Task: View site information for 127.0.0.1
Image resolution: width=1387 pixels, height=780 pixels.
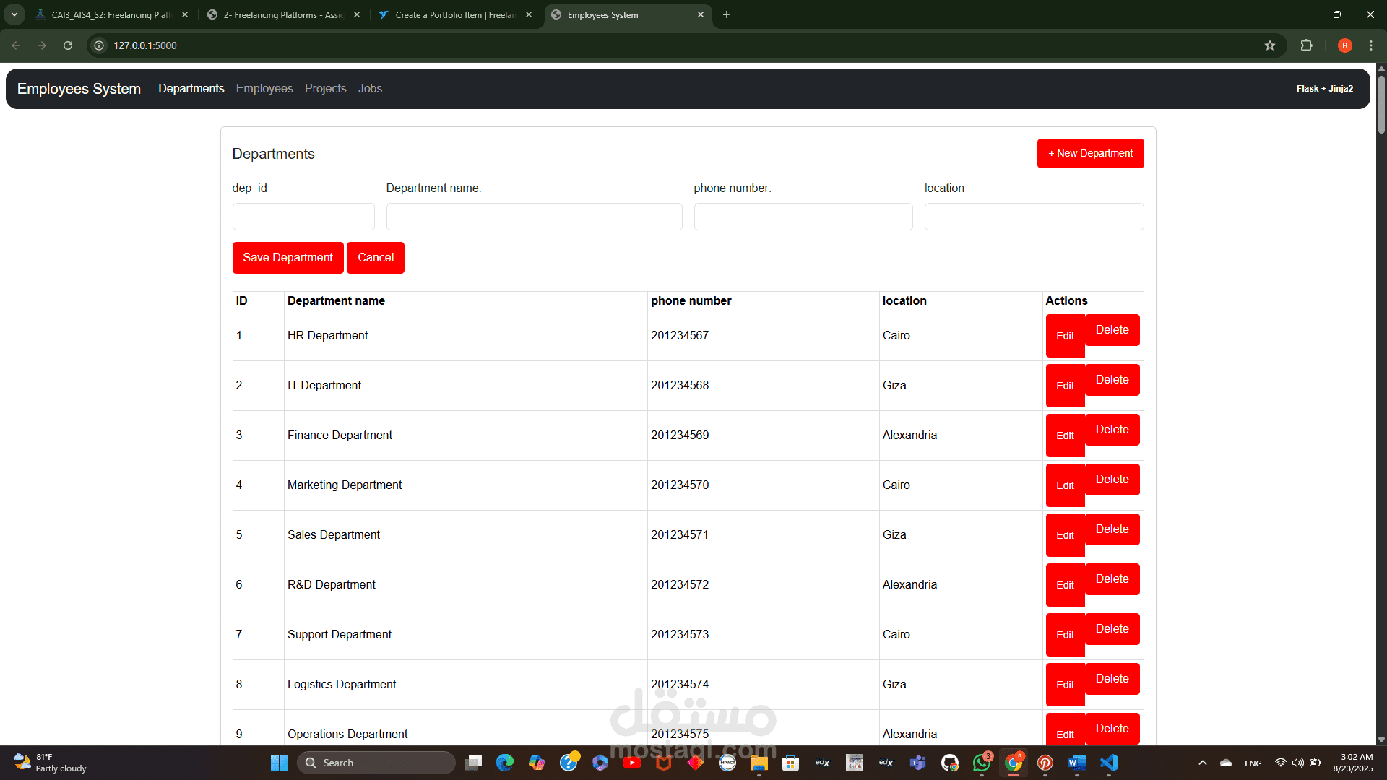Action: click(100, 45)
